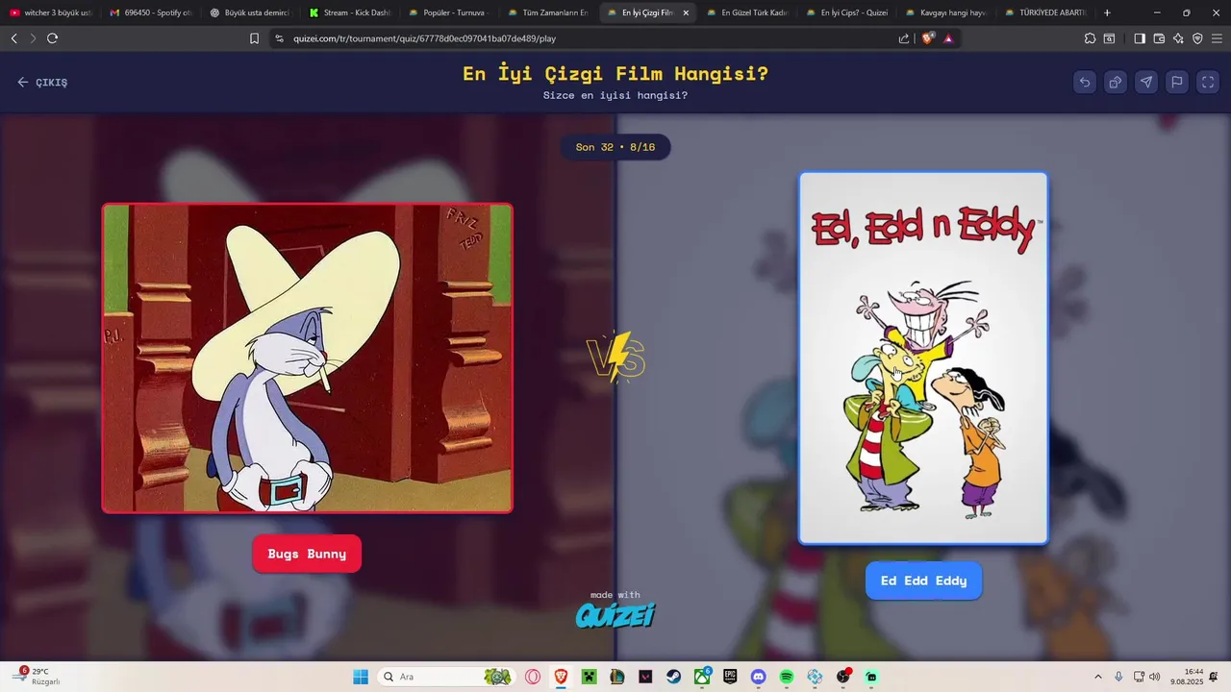
Task: Select the Ed, Edd n Eddy poster
Action: [x=923, y=358]
